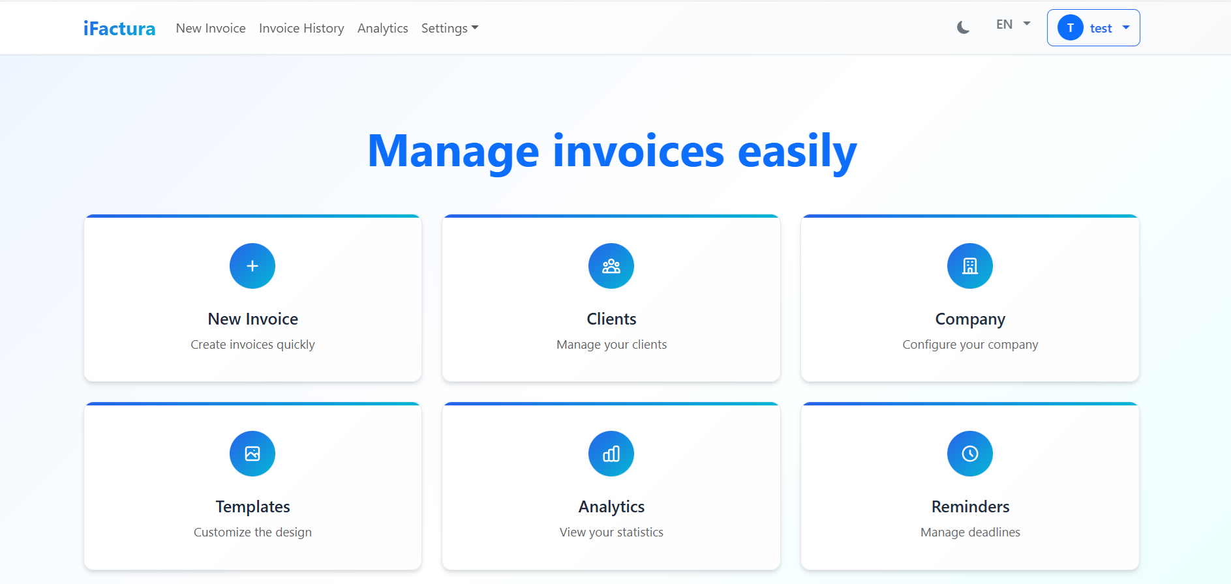The width and height of the screenshot is (1231, 584).
Task: Click the Reminders card heading
Action: tap(970, 506)
